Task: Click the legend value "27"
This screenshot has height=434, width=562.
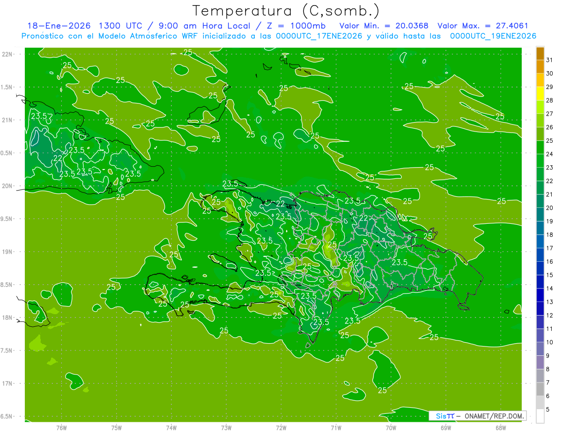Action: (x=549, y=114)
